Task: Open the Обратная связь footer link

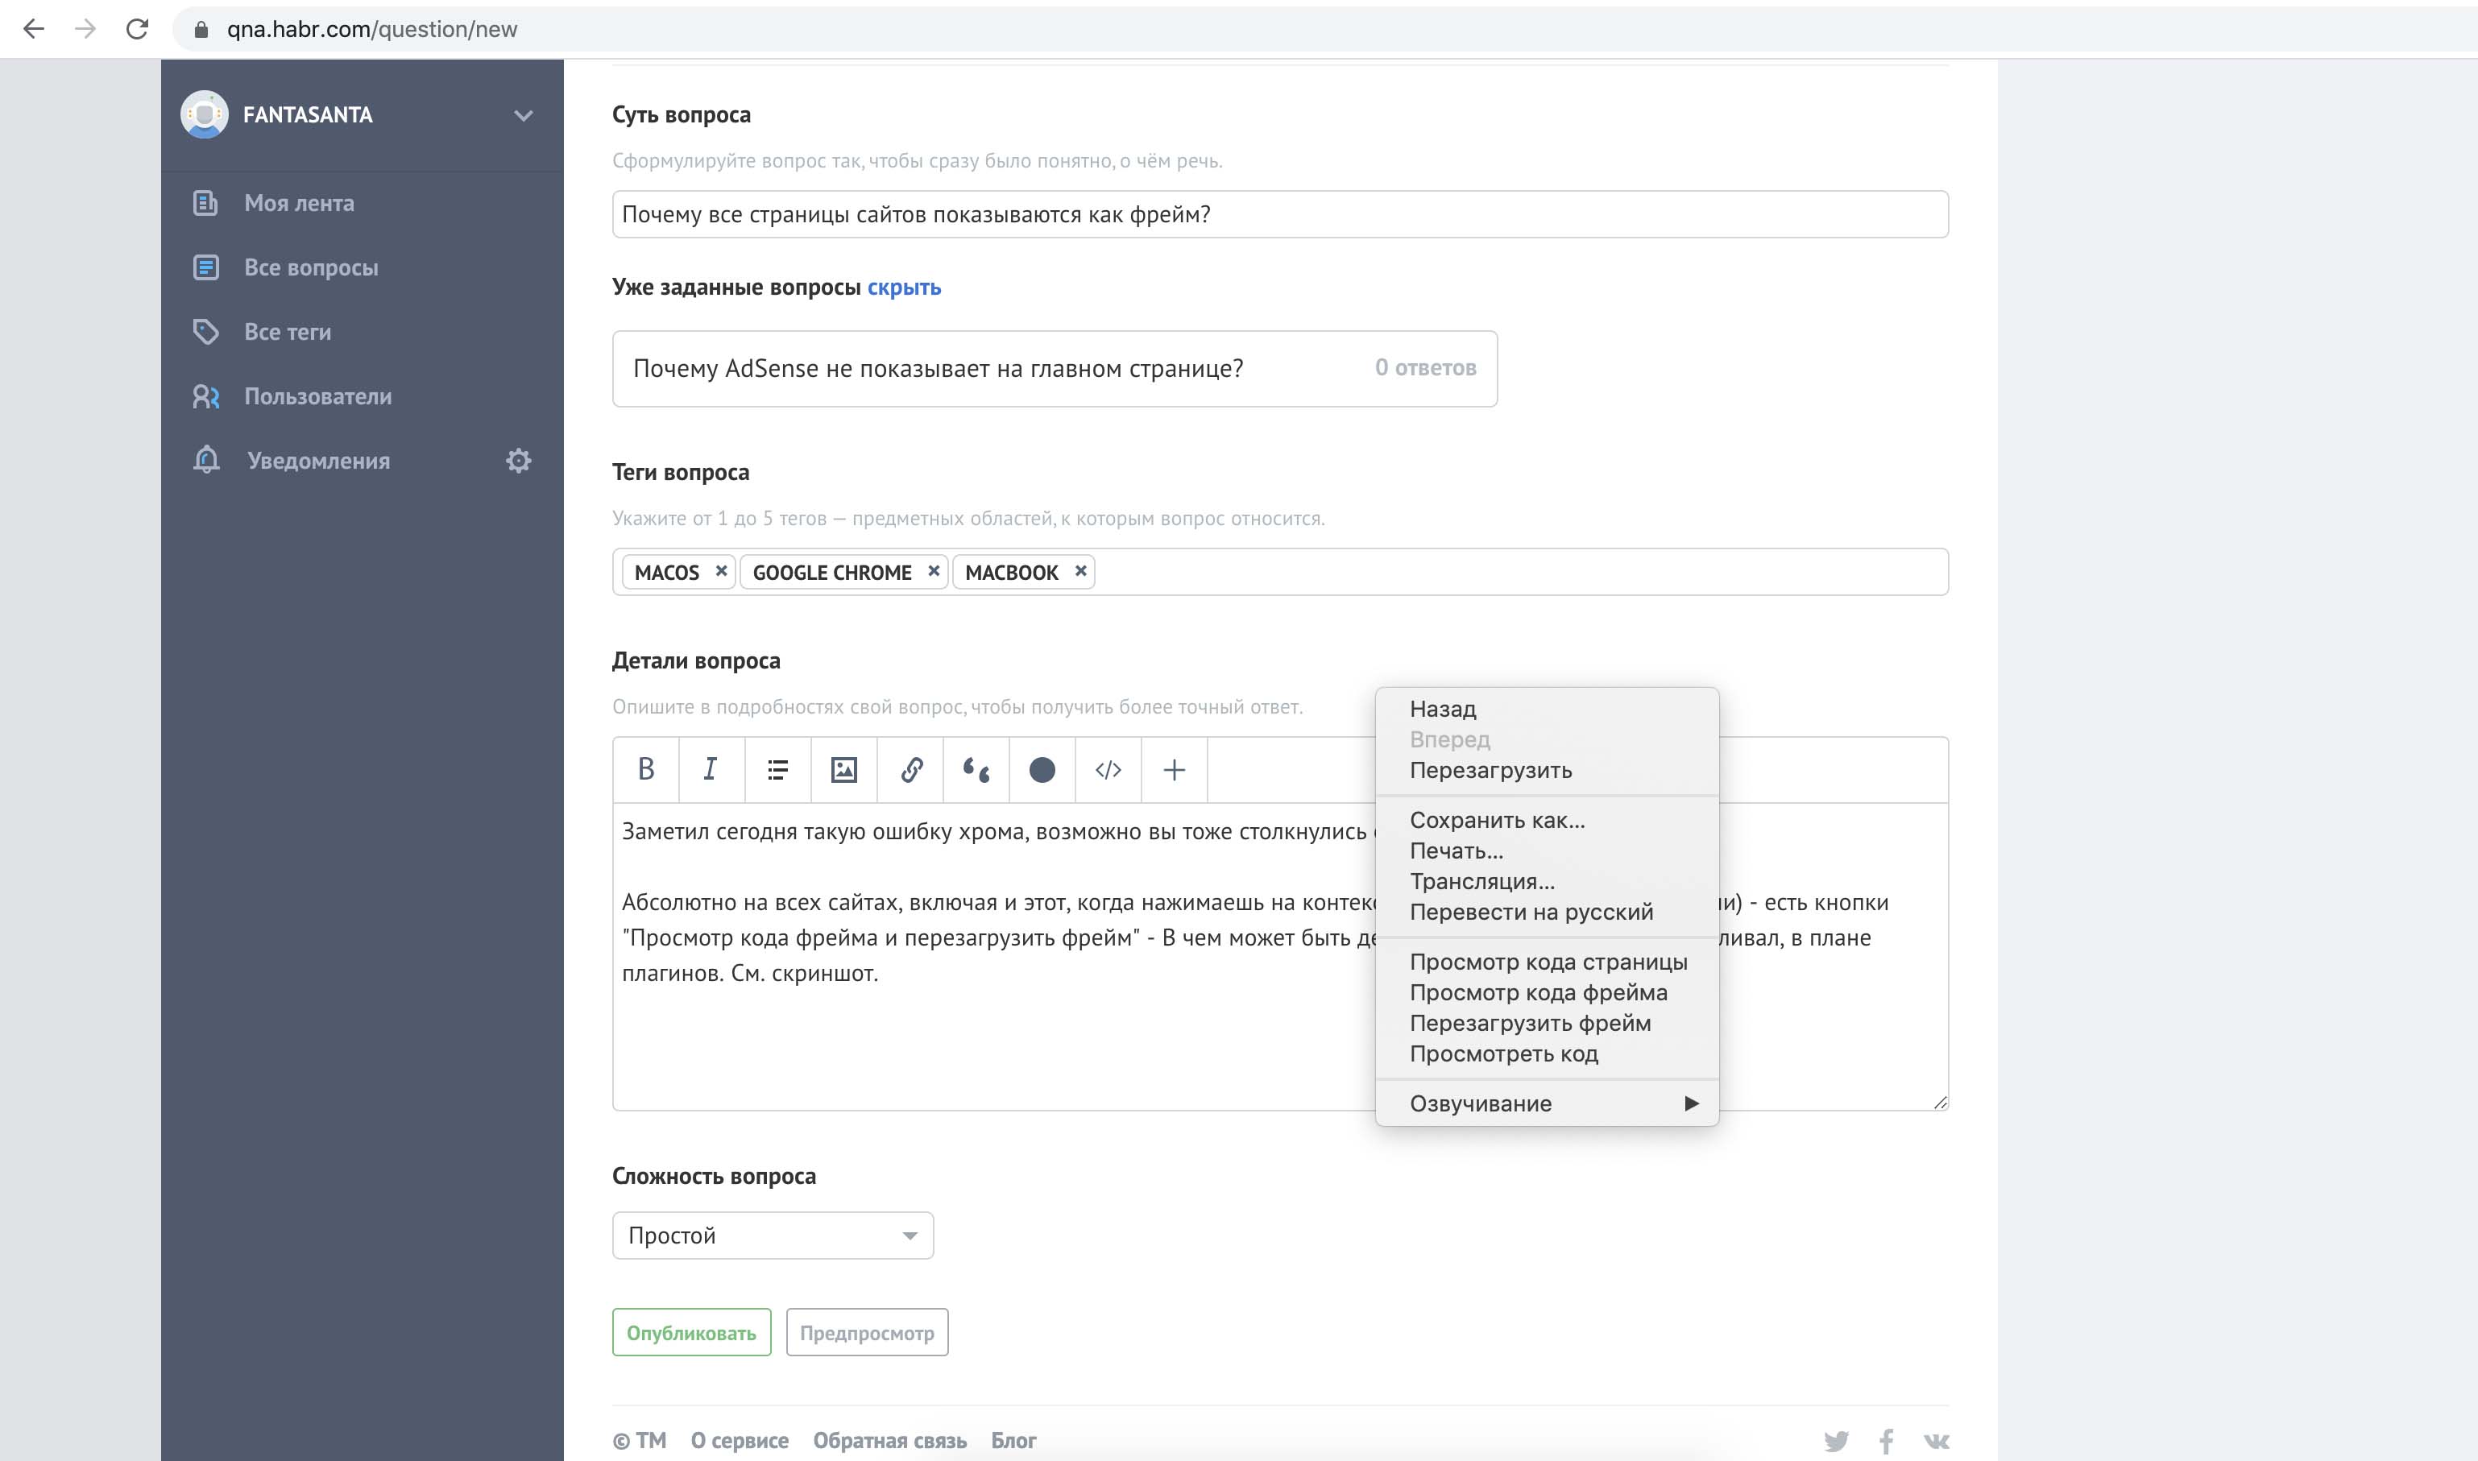Action: (x=890, y=1440)
